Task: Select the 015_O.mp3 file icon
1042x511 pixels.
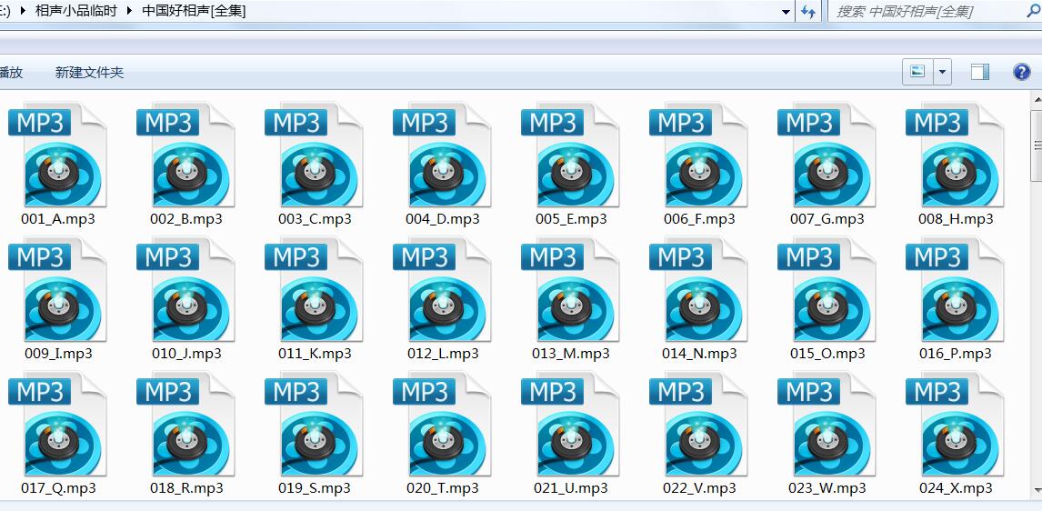Action: tap(827, 290)
